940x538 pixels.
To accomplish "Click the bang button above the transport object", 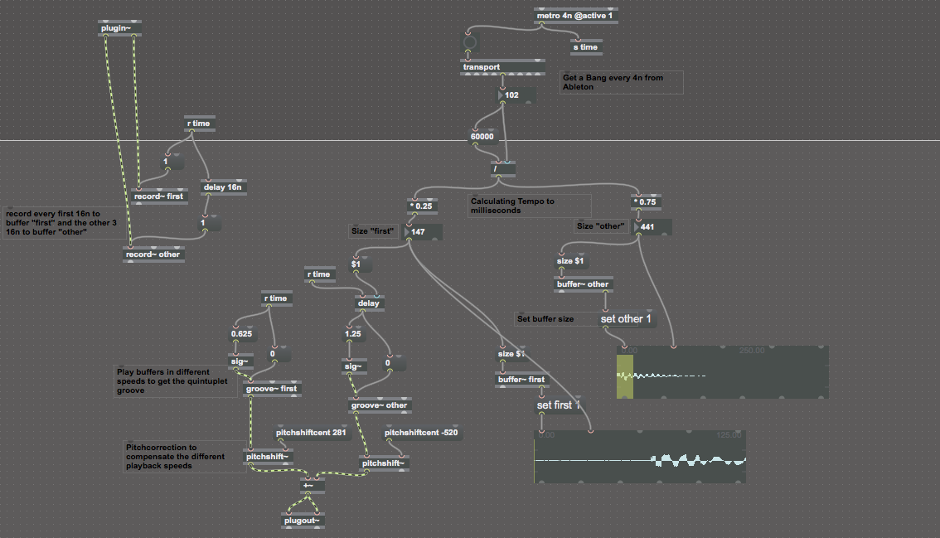I will coord(470,41).
